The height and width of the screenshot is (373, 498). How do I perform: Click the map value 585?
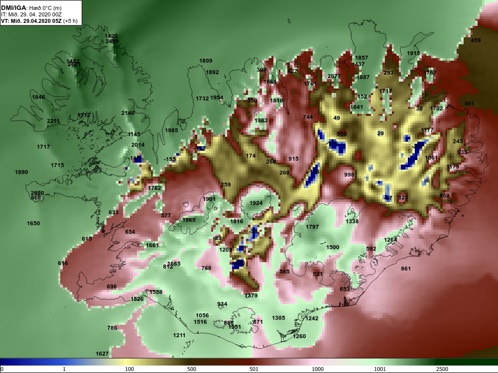pyautogui.click(x=284, y=272)
